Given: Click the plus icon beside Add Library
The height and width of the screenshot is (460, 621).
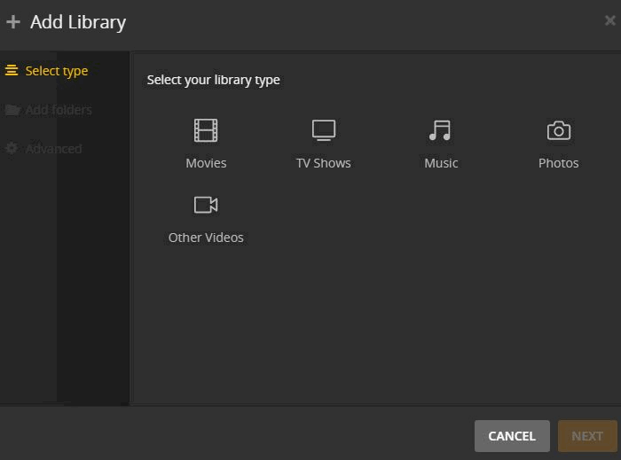Looking at the screenshot, I should 13,22.
